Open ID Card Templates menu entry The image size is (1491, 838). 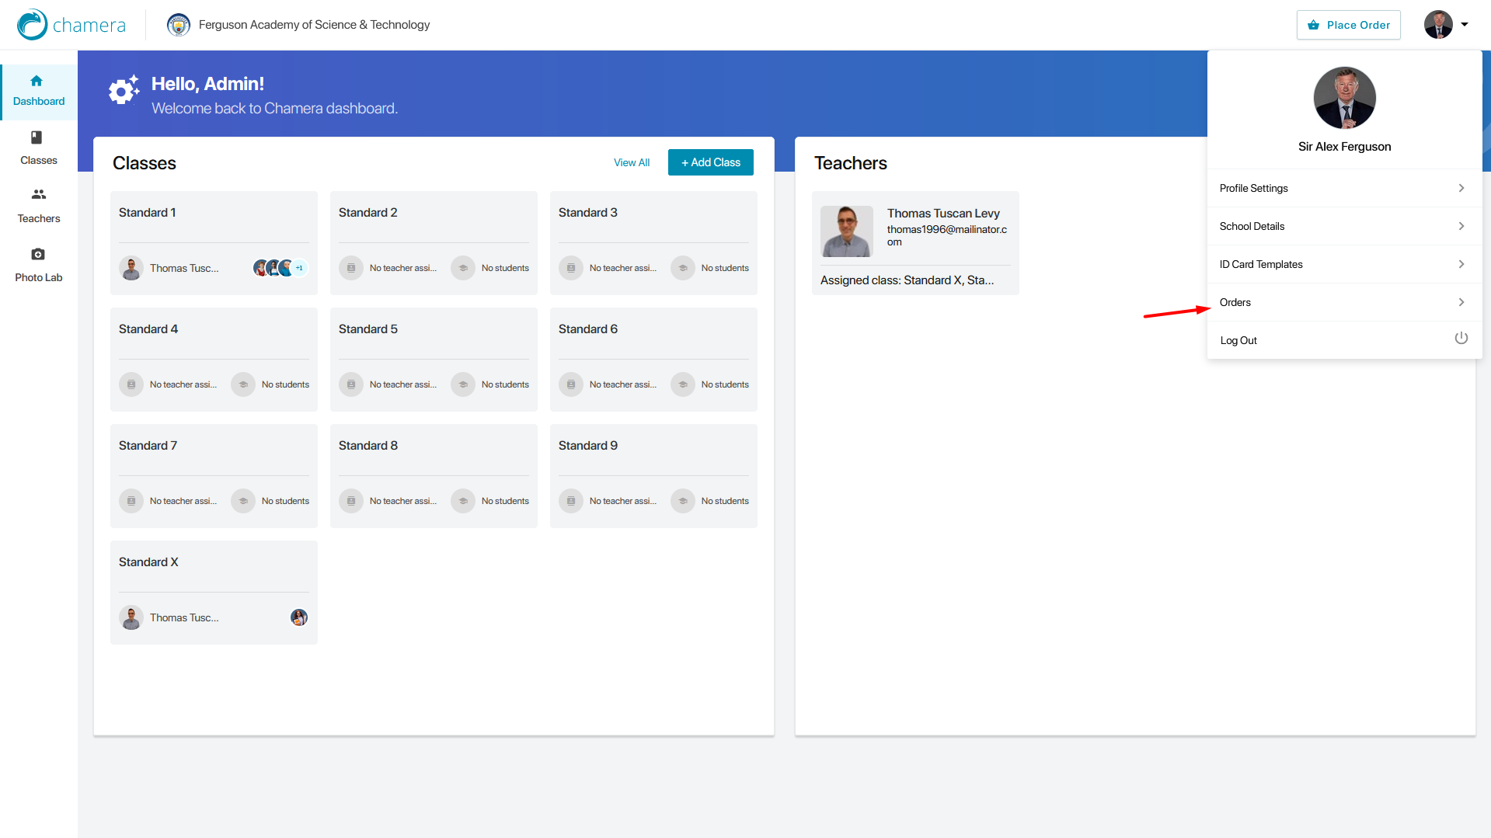1344,264
